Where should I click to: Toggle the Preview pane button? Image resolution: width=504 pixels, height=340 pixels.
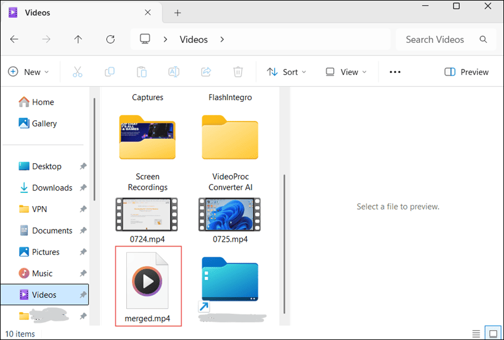(467, 72)
